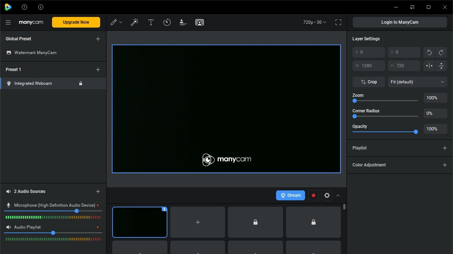Image resolution: width=453 pixels, height=254 pixels.
Task: Toggle fullscreen preview
Action: click(x=338, y=22)
